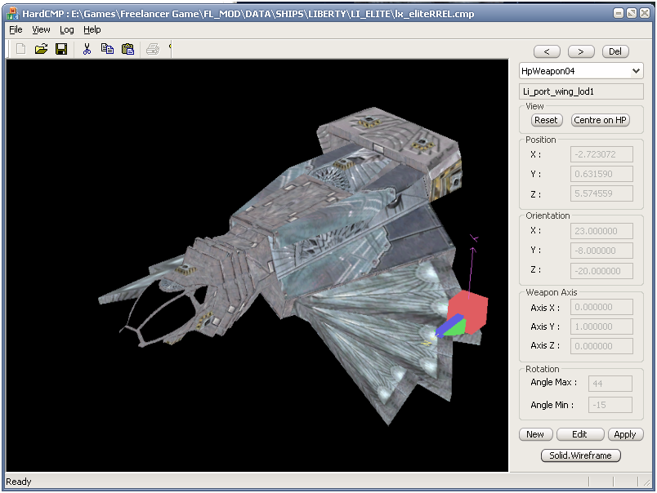Click the Position X field

click(x=601, y=154)
